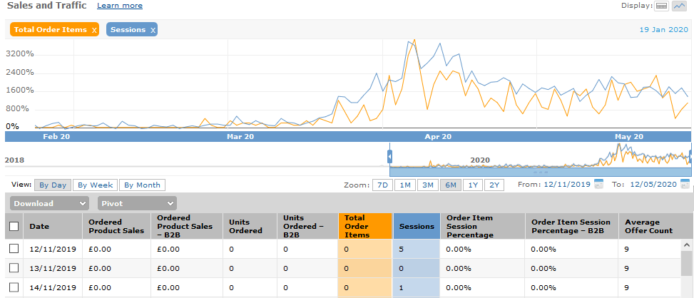Viewport: 694px width, 298px height.
Task: Click the From date input field
Action: pyautogui.click(x=567, y=185)
